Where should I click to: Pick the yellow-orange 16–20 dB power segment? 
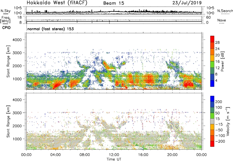click(212, 58)
